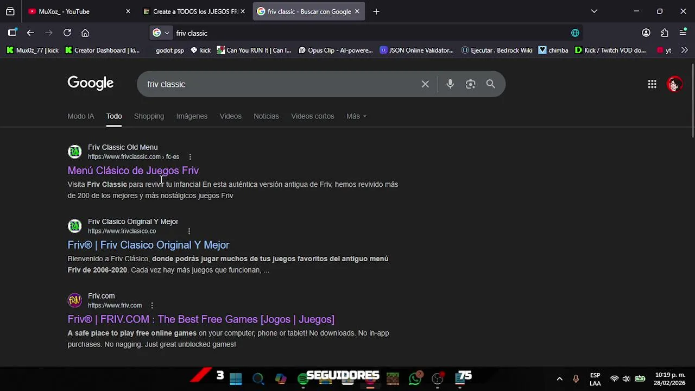
Task: Open Kick / Twitch VOD bookmark
Action: (610, 50)
